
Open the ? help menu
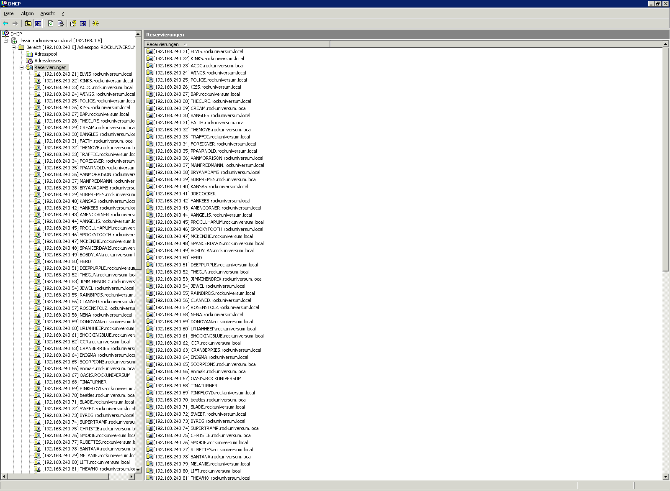pos(63,13)
